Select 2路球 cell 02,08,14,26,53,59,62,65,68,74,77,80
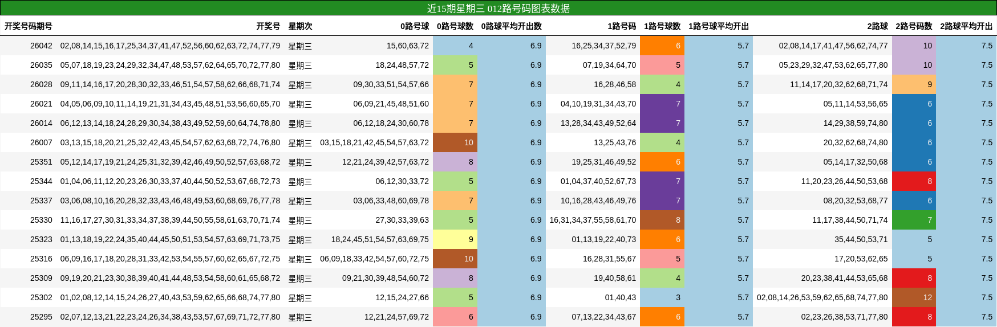This screenshot has height=327, width=997. pyautogui.click(x=822, y=297)
